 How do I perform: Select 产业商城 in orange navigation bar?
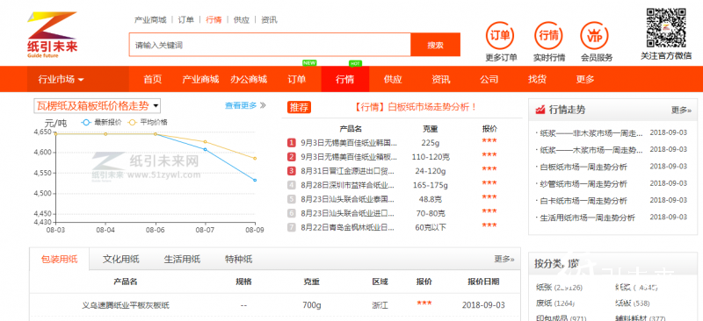point(200,80)
